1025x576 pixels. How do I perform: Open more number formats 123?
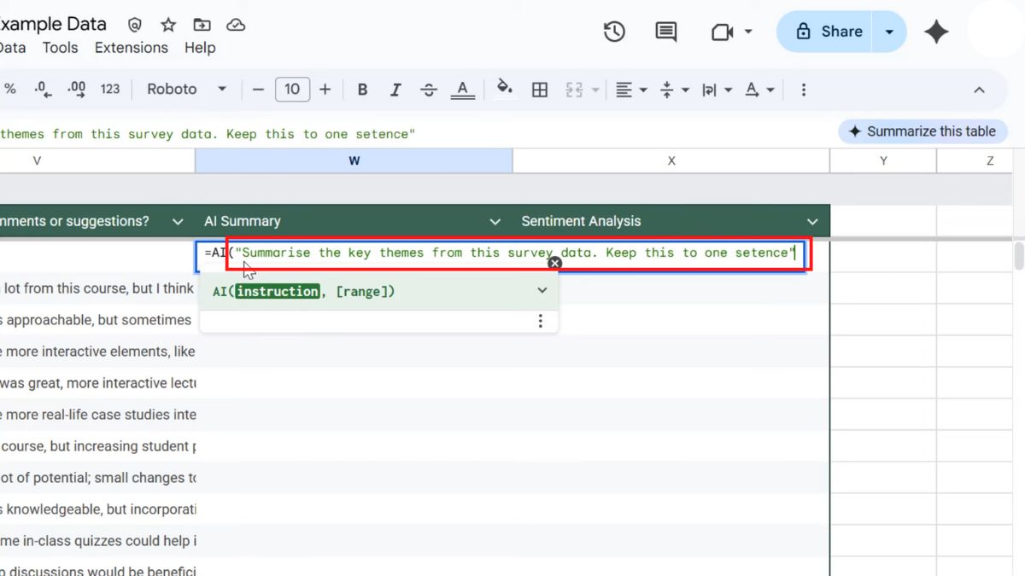click(x=110, y=90)
